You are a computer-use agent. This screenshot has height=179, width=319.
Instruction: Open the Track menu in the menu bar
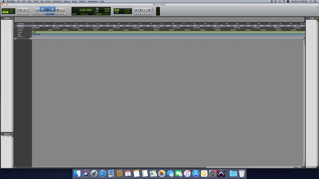click(35, 1)
